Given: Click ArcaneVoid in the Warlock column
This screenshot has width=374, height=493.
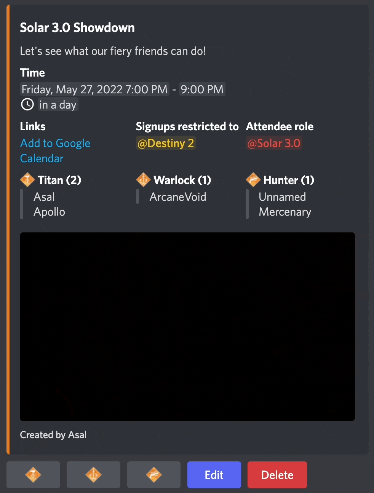Looking at the screenshot, I should (x=177, y=197).
